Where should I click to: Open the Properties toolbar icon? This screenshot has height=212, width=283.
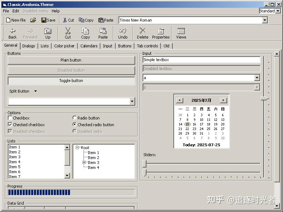click(x=161, y=33)
